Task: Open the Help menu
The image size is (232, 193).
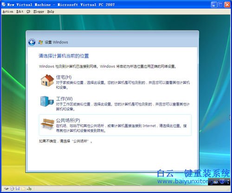Action: [51, 12]
